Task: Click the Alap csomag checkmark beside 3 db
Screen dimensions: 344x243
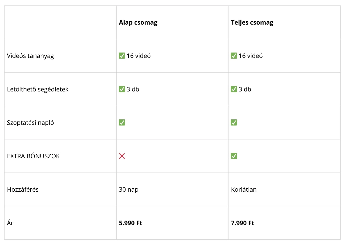Action: point(122,89)
